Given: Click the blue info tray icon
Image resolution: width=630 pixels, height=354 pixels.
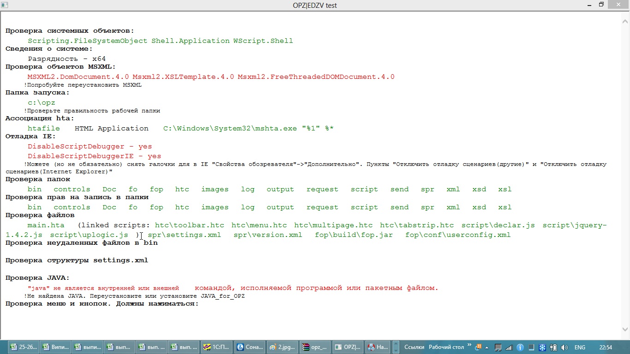Looking at the screenshot, I should point(520,347).
